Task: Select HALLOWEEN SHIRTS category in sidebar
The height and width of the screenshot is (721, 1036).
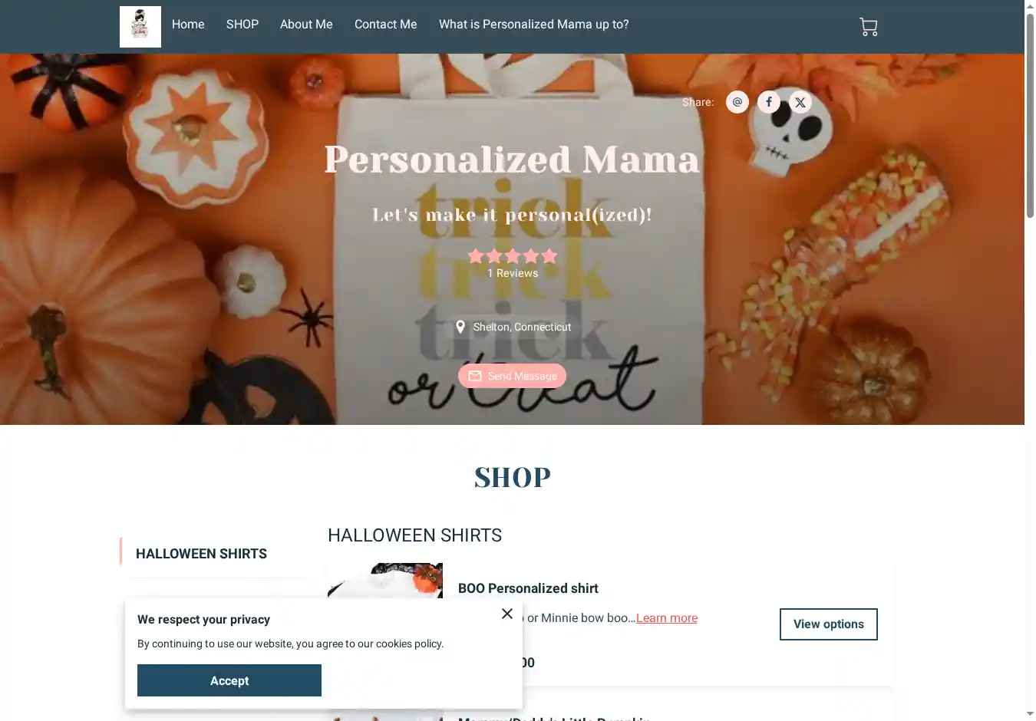Action: tap(201, 554)
